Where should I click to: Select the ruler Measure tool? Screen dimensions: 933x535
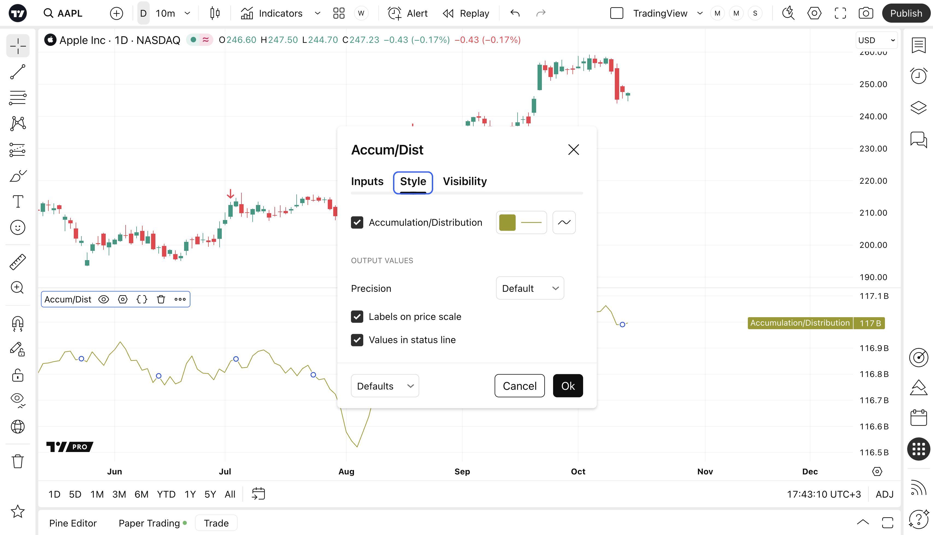coord(18,262)
